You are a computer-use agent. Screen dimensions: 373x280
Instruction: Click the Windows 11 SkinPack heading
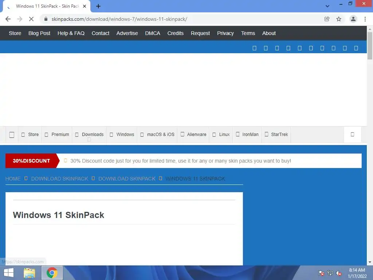tap(59, 215)
